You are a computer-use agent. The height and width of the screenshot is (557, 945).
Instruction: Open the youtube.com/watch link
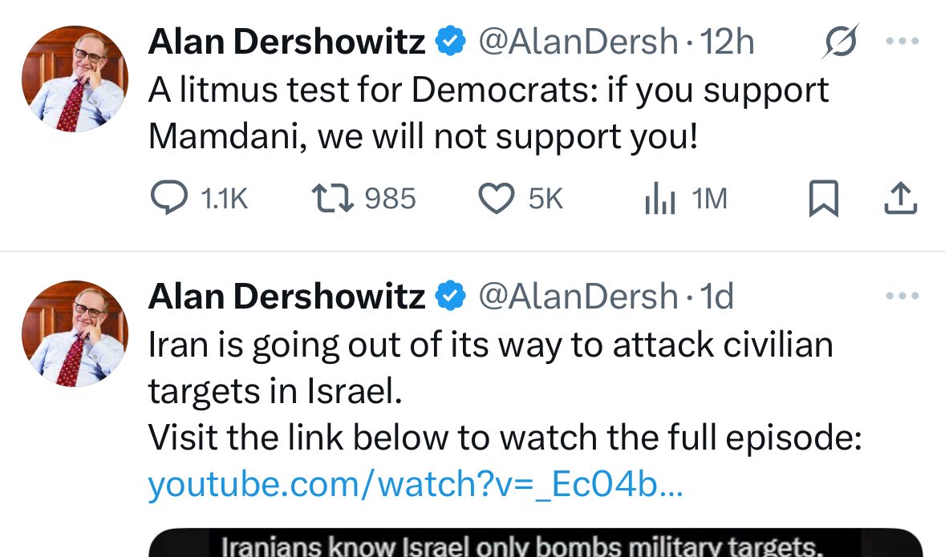[416, 483]
